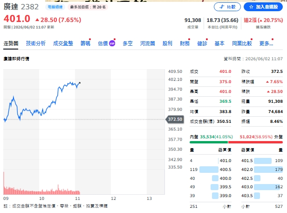
Task: Switch to 健診 tab
Action: click(x=202, y=43)
